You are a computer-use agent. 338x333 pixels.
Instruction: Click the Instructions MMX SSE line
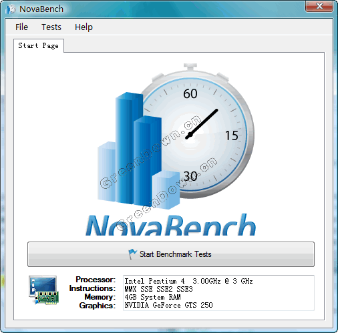pyautogui.click(x=158, y=289)
